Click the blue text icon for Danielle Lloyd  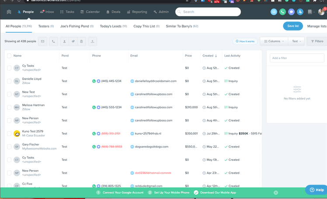tap(98, 81)
